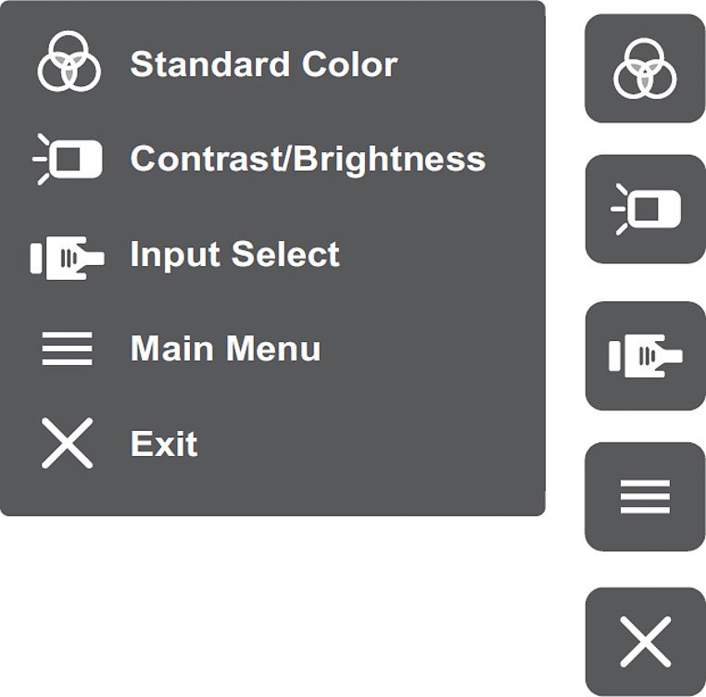Click the Input Select plug icon in menu
The height and width of the screenshot is (697, 706).
point(68,256)
